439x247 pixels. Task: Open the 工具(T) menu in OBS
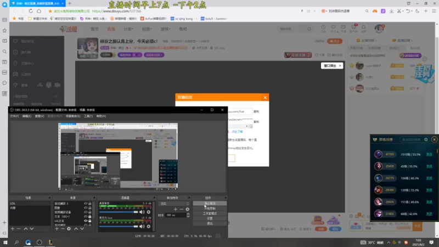point(88,116)
